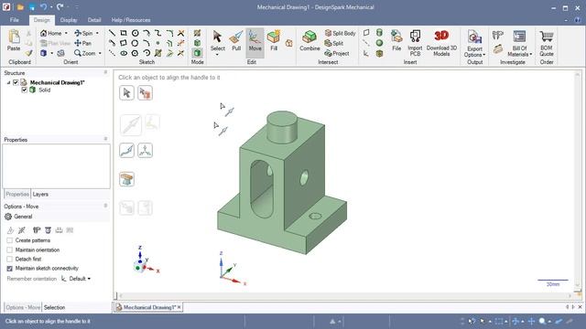
Task: Click the Split button in Intersect group
Action: coord(333,43)
